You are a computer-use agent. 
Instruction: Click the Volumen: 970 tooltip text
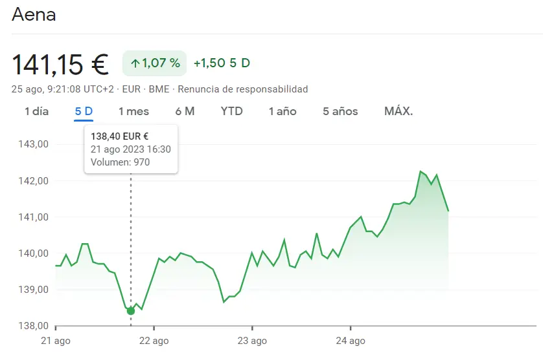point(120,162)
